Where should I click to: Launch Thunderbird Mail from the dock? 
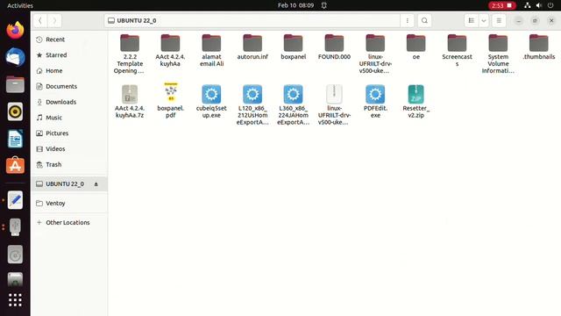point(15,57)
